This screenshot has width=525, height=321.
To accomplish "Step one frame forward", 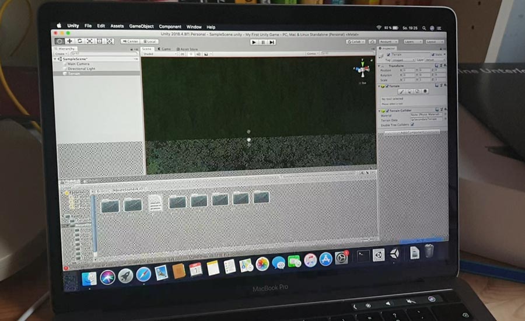I will click(272, 42).
